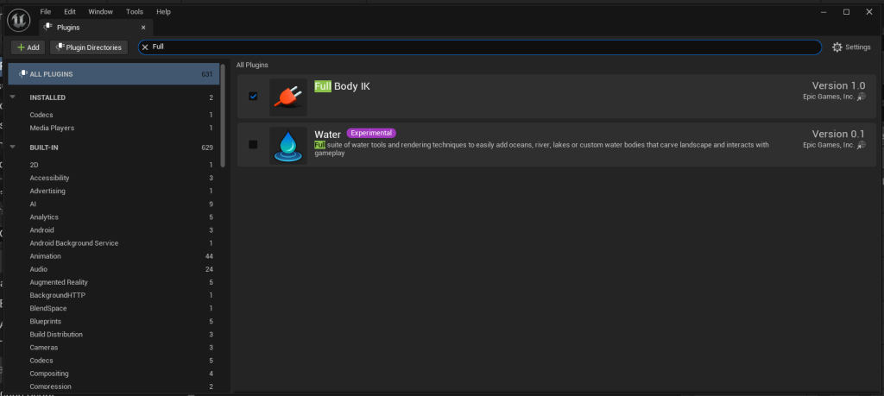The height and width of the screenshot is (396, 884).
Task: Click Version 1.0 text
Action: coord(837,85)
